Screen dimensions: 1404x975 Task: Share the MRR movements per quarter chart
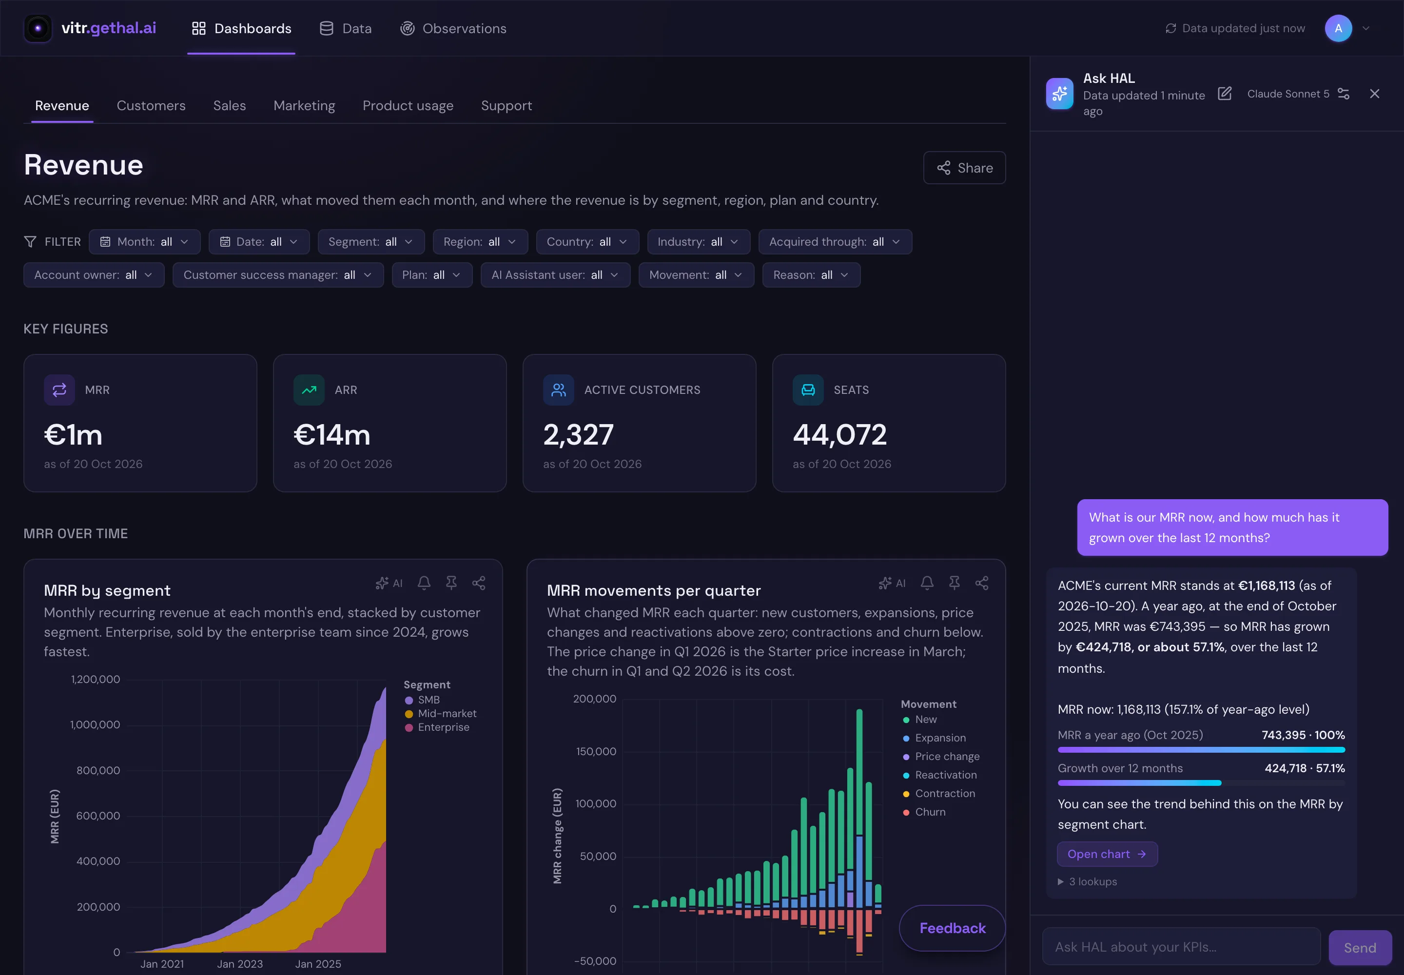(982, 583)
